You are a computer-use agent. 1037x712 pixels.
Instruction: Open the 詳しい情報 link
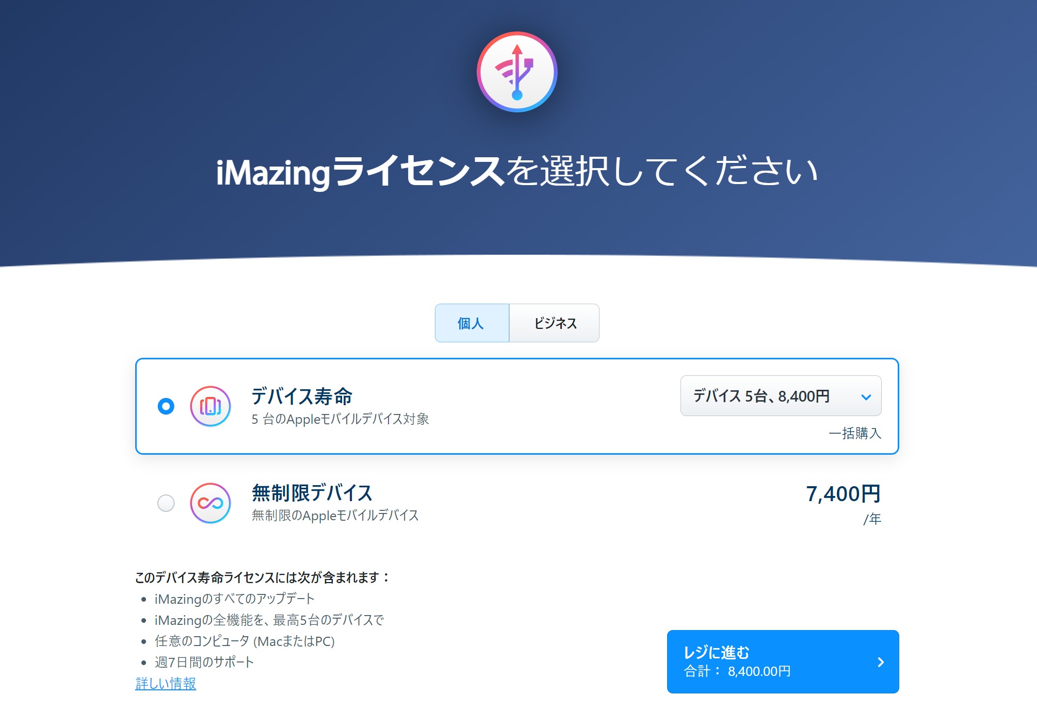coord(166,684)
